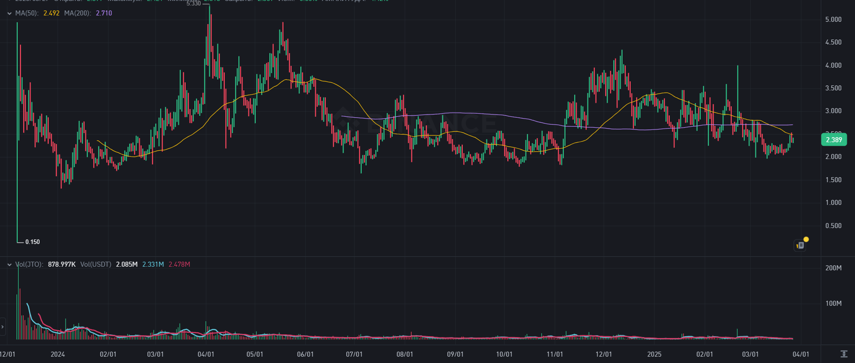The image size is (855, 363).
Task: Click the 06/01 date on time axis
Action: (305, 354)
